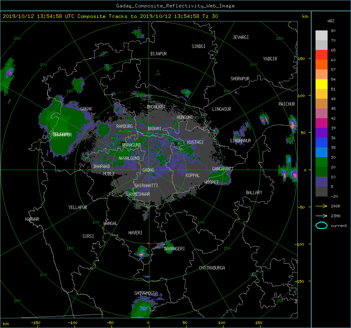Image resolution: width=351 pixels, height=328 pixels.
Task: Click the KOPPAL city label
Action: coord(193,176)
